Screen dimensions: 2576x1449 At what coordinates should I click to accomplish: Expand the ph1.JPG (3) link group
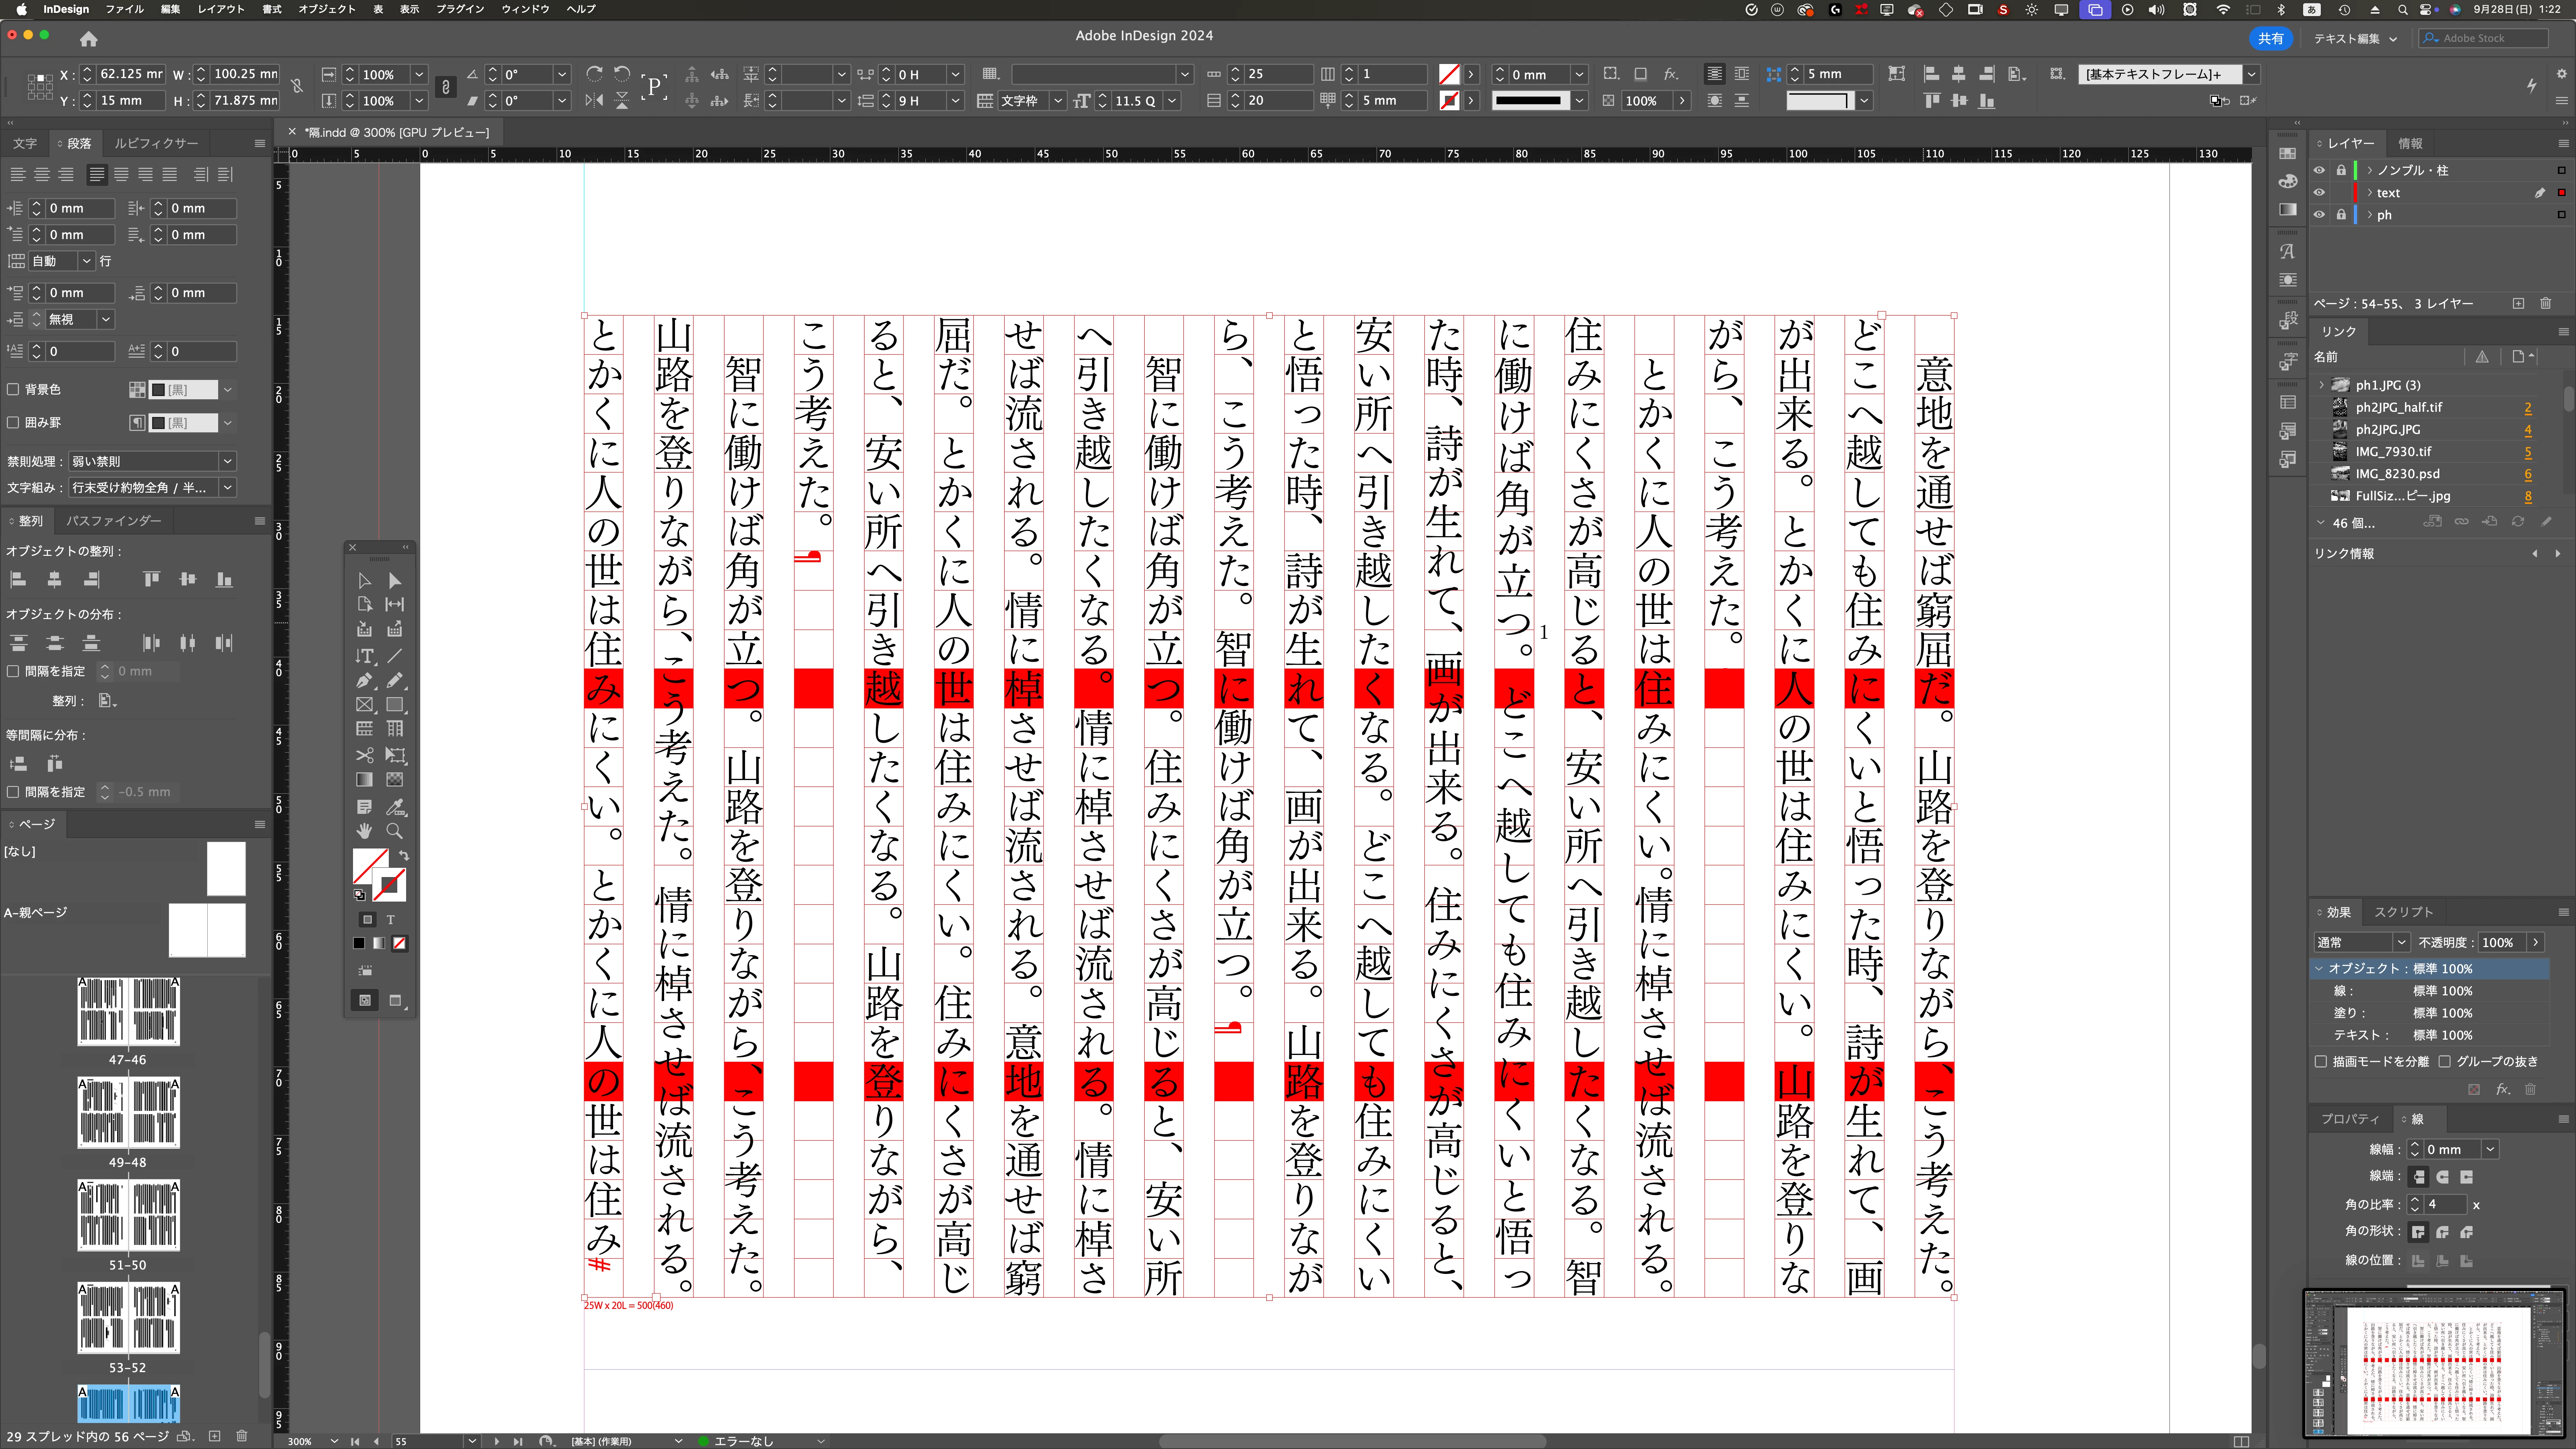[2322, 385]
